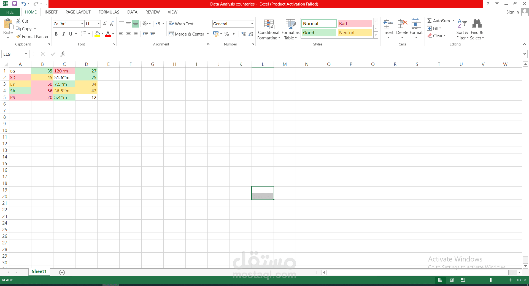
Task: Apply comma style number format
Action: coord(234,34)
